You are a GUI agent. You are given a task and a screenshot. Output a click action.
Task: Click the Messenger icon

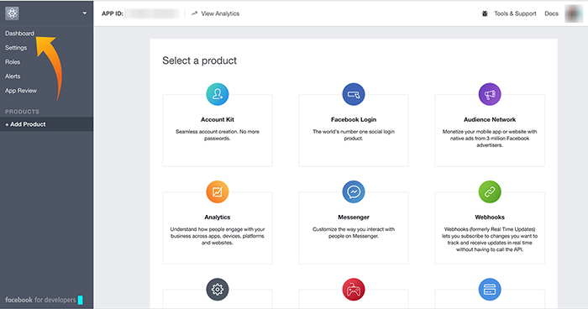(354, 191)
